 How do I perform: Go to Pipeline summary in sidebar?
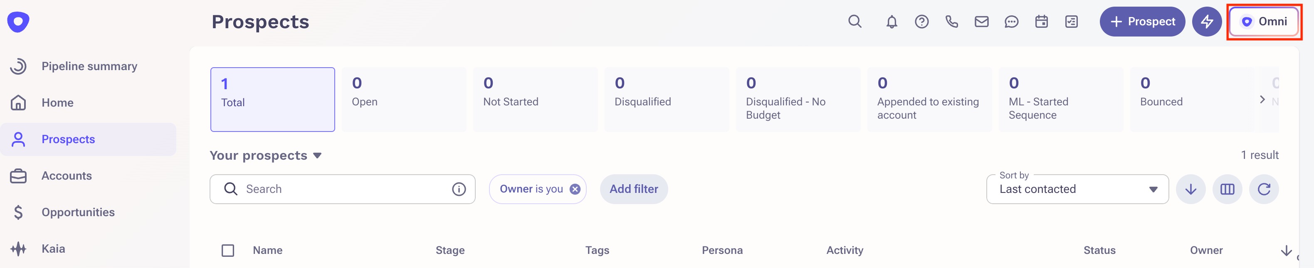click(89, 66)
